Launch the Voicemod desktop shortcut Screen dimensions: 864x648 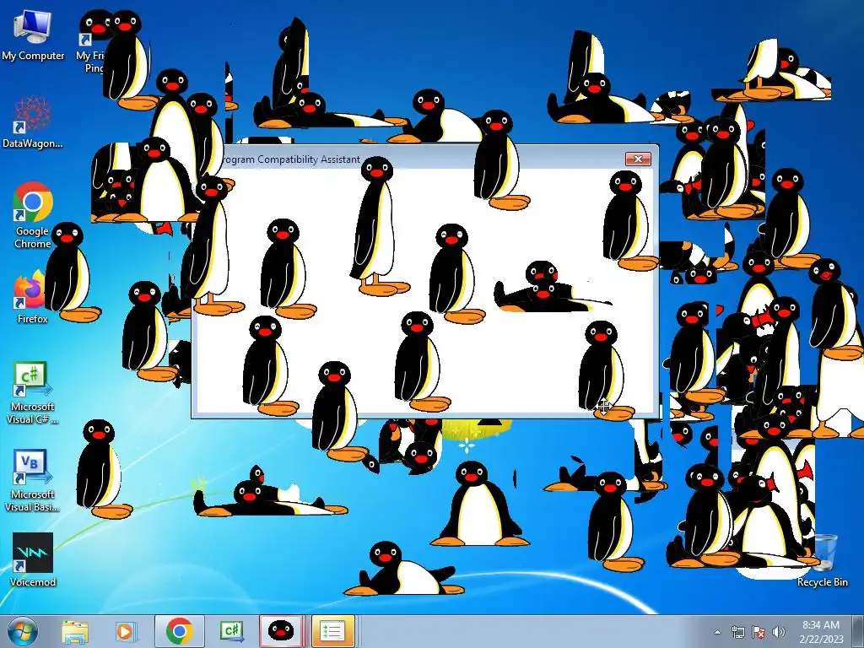pos(33,559)
